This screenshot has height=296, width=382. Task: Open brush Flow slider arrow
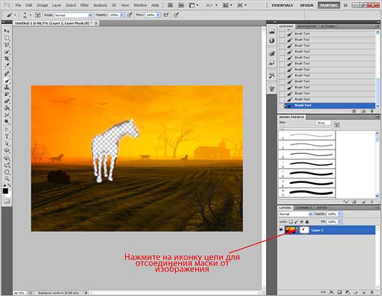pos(159,15)
